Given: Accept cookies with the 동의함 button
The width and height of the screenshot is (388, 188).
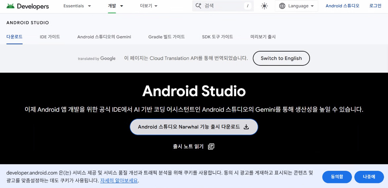Looking at the screenshot, I should (x=337, y=177).
